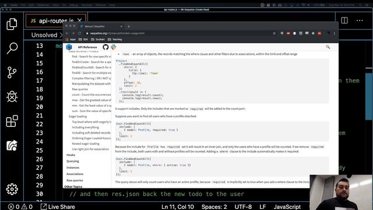Click the VS Code minimap scrollbar
Viewport: 373px width, 210px height.
(368, 96)
